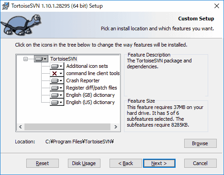Image resolution: width=224 pixels, height=175 pixels.
Task: Click right arrow of feature tree scrollbar
Action: pos(116,127)
